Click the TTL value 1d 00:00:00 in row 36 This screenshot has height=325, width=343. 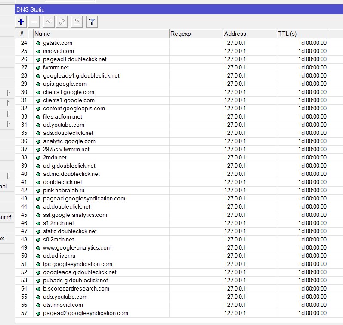(312, 141)
